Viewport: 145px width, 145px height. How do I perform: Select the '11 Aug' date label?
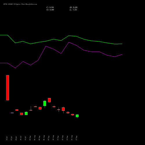(58, 138)
